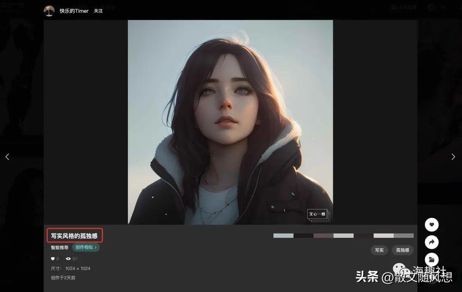Open the username 快乐的Timer link
The height and width of the screenshot is (292, 462).
pyautogui.click(x=74, y=11)
